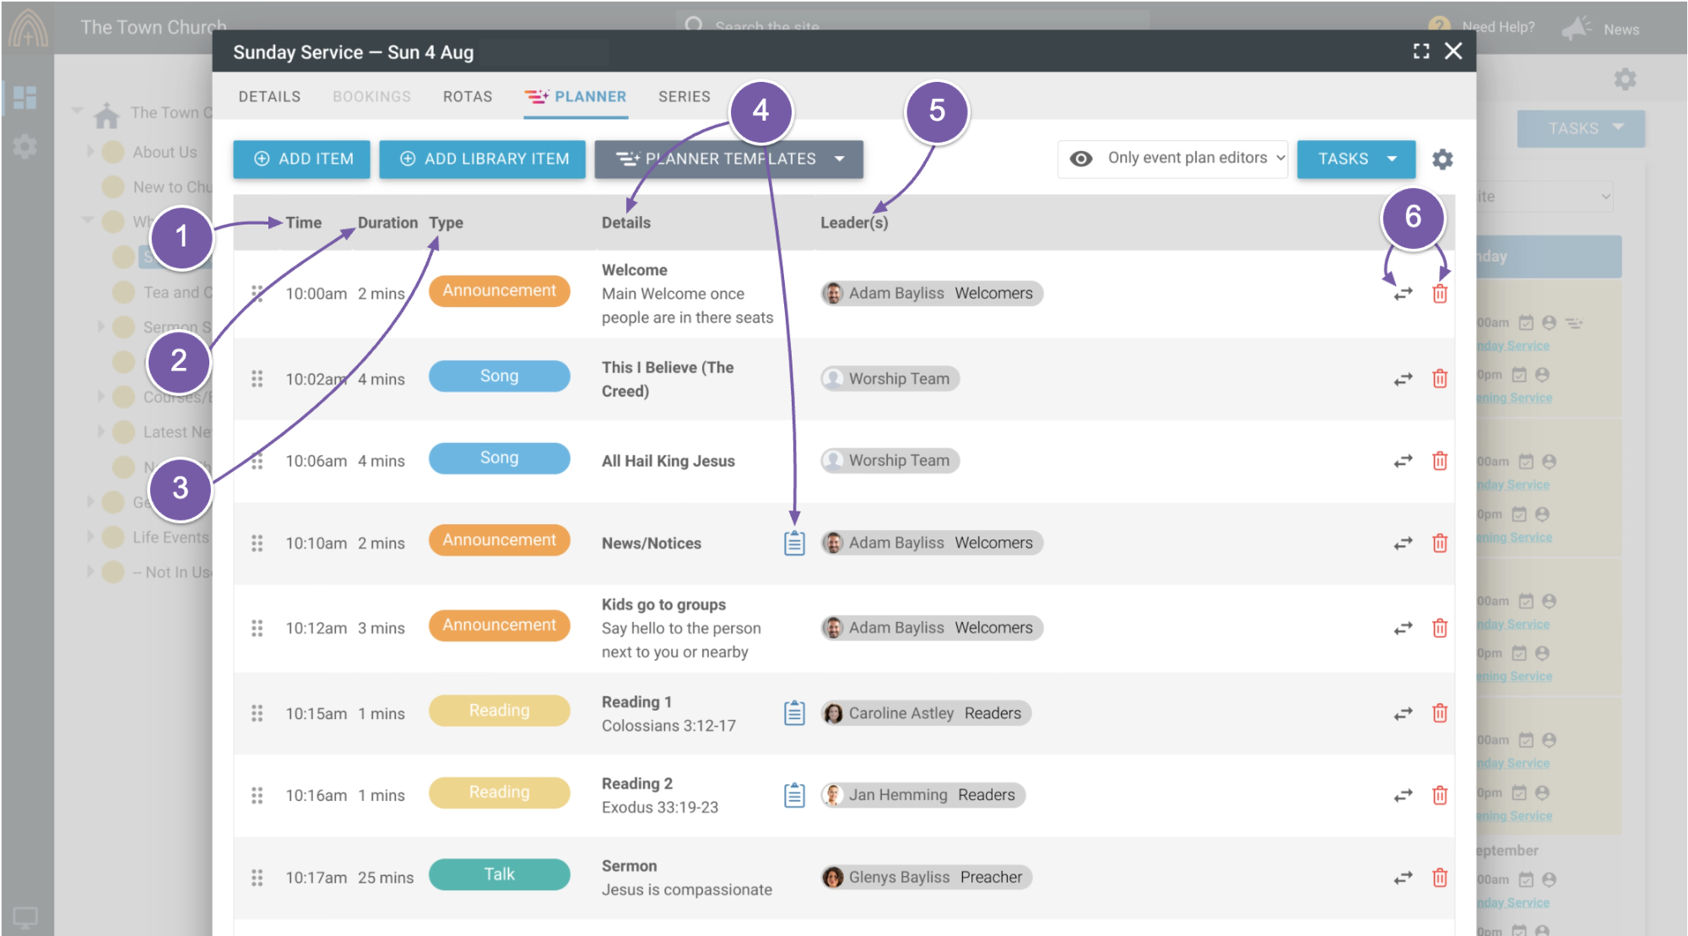The width and height of the screenshot is (1688, 936).
Task: Delete the Reading 2 item
Action: pos(1440,795)
